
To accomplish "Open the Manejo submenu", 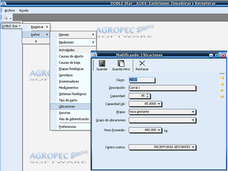I will [x=73, y=34].
